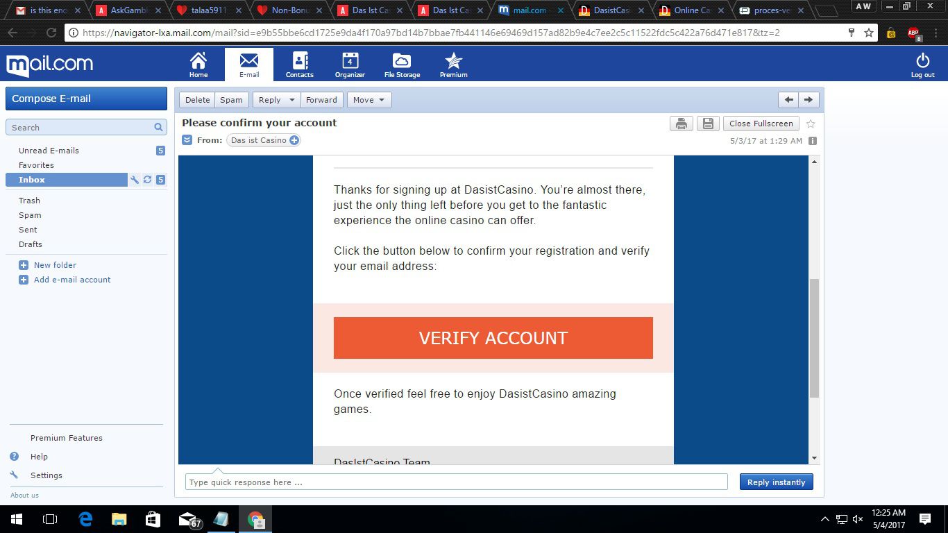Screen dimensions: 948x533
Task: Switch to the talaa5911 browser tab
Action: coord(210,10)
